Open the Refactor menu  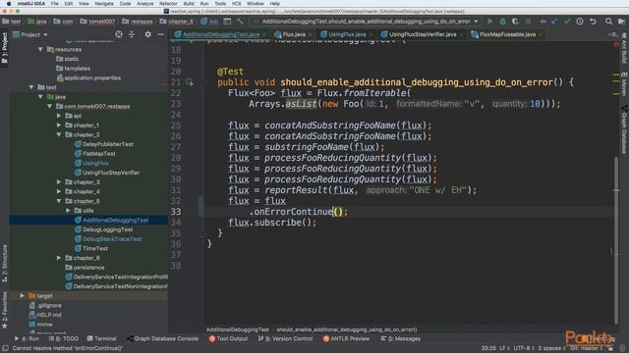pyautogui.click(x=168, y=4)
